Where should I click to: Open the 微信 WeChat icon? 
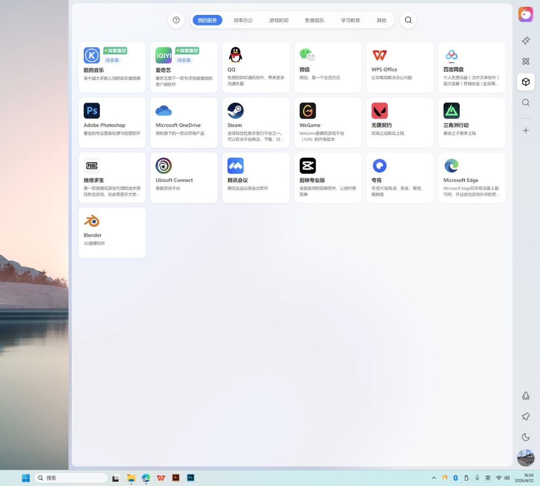point(308,55)
